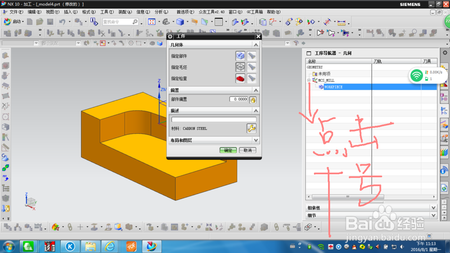Toggle the lock icon next to 部件偏置

[x=253, y=99]
